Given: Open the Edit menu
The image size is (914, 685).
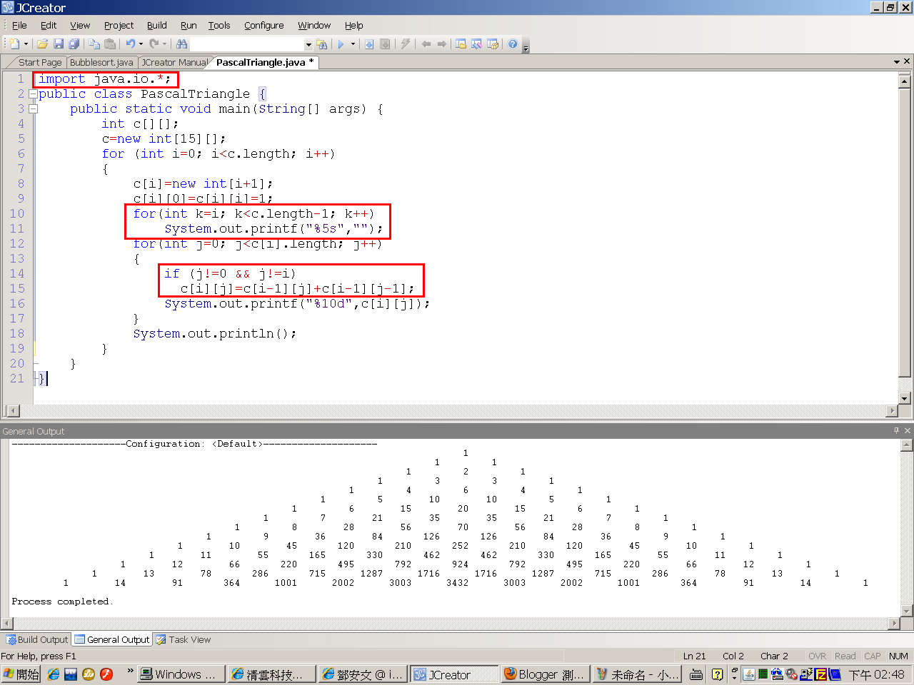Looking at the screenshot, I should 49,25.
